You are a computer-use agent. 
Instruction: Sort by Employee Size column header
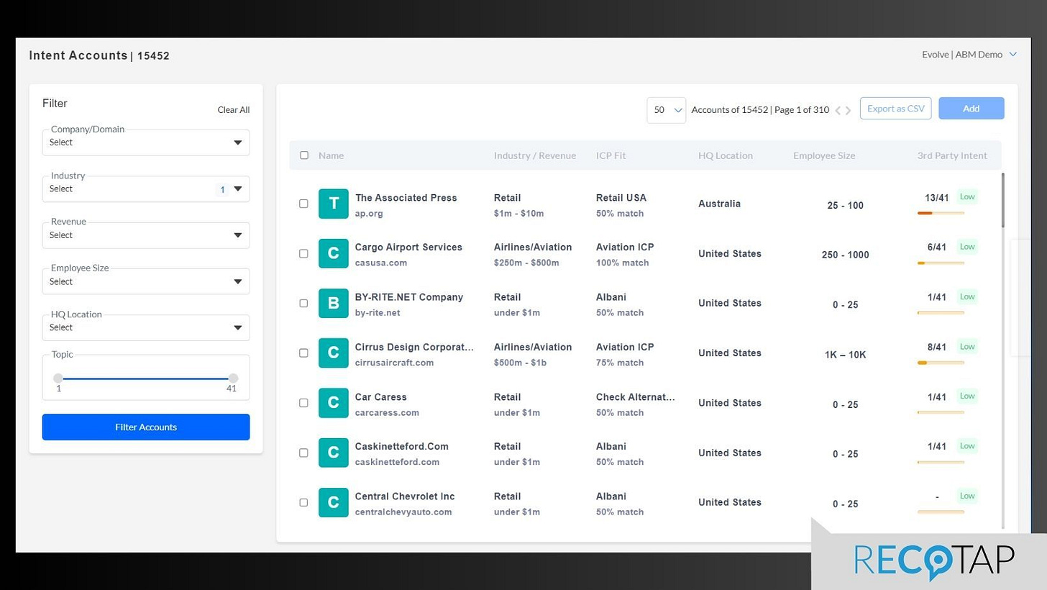pyautogui.click(x=824, y=155)
